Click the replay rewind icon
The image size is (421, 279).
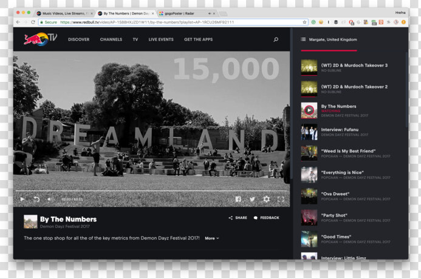click(x=36, y=199)
